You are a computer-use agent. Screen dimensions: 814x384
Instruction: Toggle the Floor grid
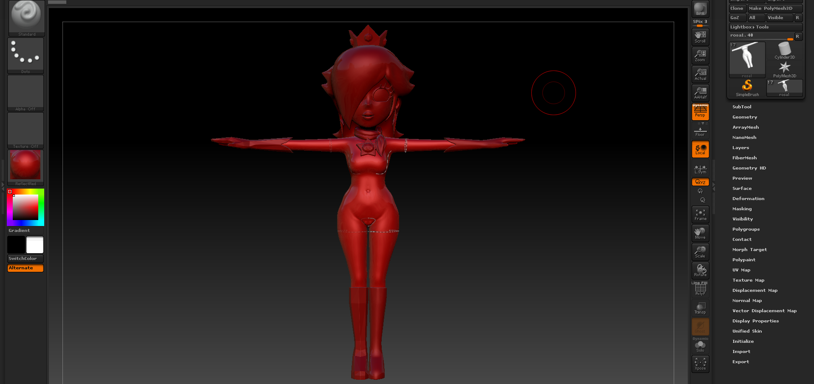700,130
